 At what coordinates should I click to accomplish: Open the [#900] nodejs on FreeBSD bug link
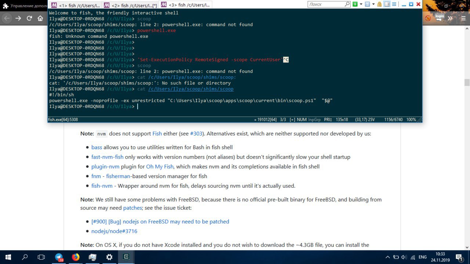pos(160,221)
